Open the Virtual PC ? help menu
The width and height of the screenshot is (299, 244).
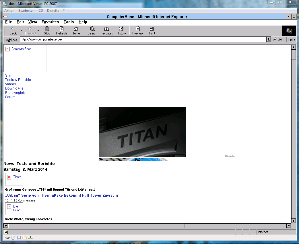point(64,11)
